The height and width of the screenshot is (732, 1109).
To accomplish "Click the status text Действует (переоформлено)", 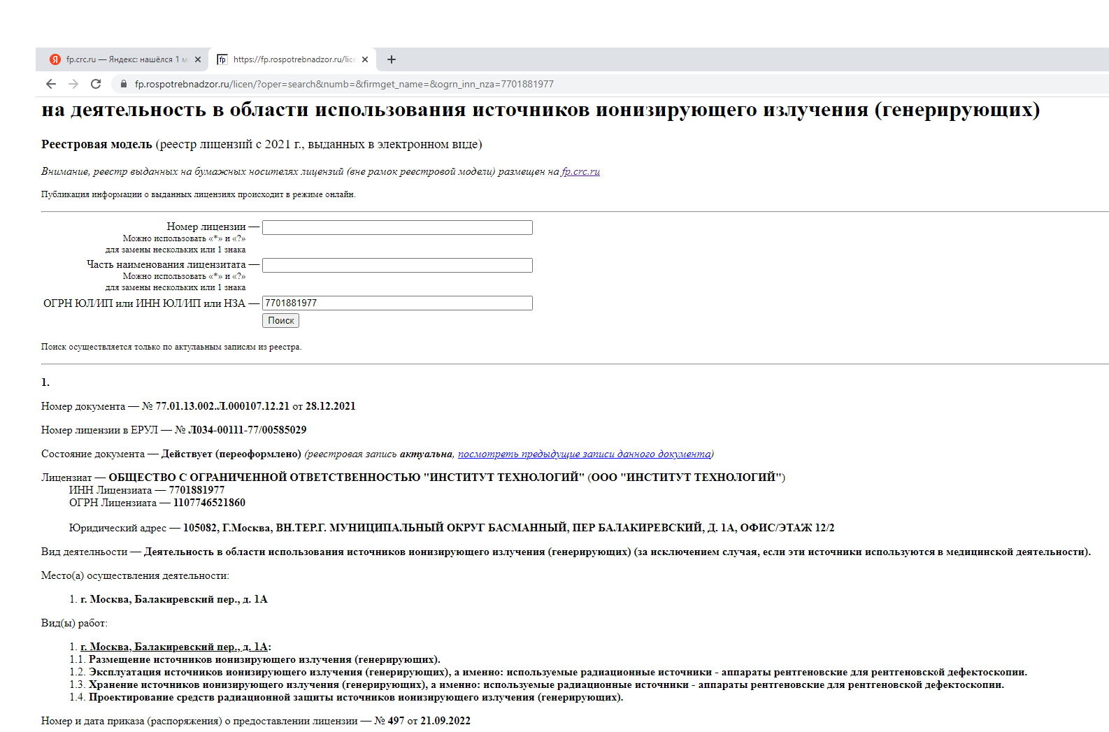I will pos(231,454).
